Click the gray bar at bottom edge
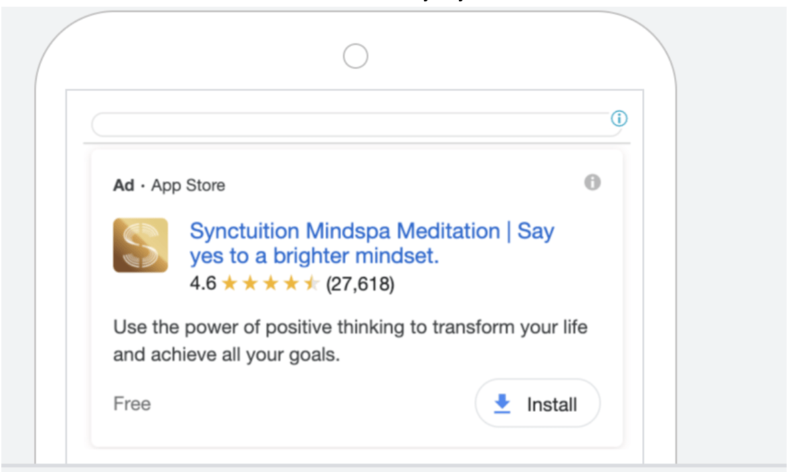788x472 pixels. coord(394,468)
